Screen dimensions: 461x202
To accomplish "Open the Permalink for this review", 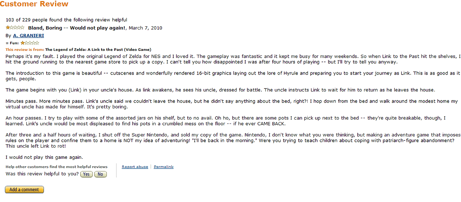I will tap(164, 167).
